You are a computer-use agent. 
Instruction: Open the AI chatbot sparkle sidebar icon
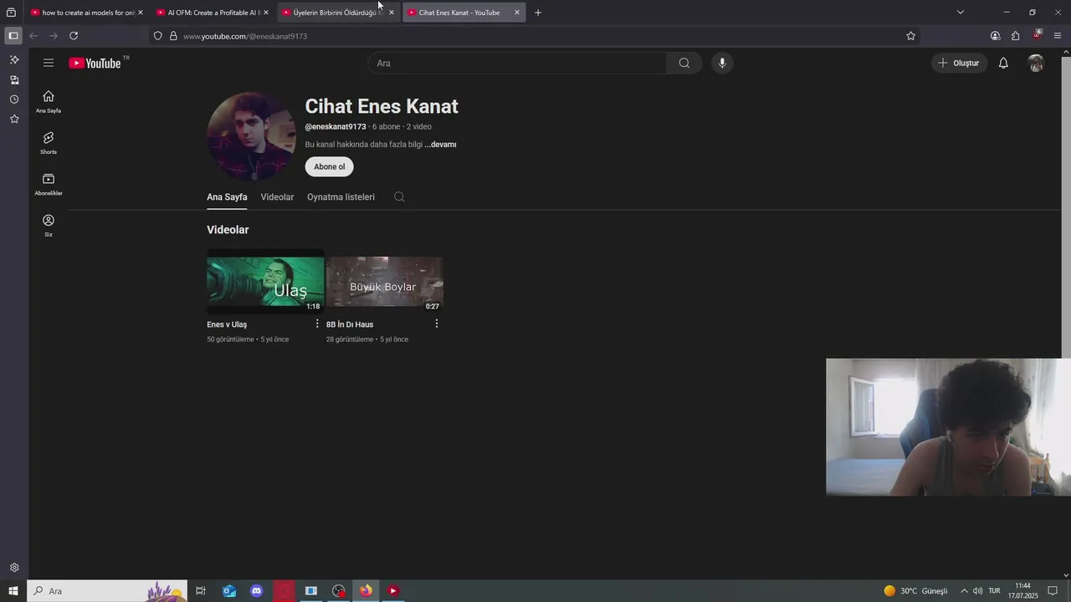tap(14, 60)
